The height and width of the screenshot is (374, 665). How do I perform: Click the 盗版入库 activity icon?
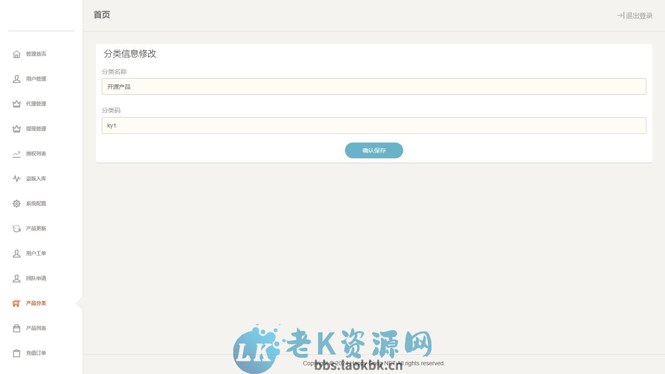pos(16,178)
